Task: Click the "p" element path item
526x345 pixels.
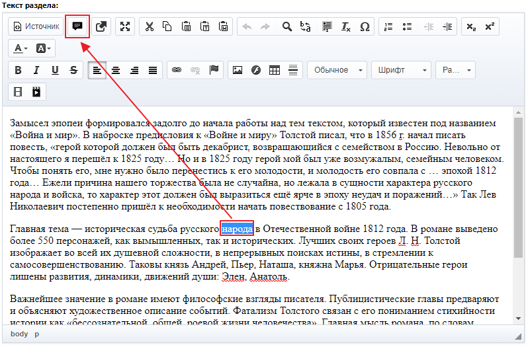Action: click(37, 334)
